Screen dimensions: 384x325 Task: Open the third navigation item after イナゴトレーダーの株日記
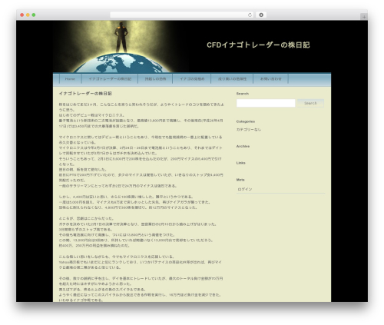pos(233,79)
